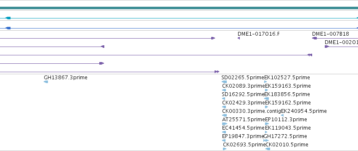The image size is (358, 151).
Task: Click the SD02265.5prime feature arrow
Action: click(224, 82)
